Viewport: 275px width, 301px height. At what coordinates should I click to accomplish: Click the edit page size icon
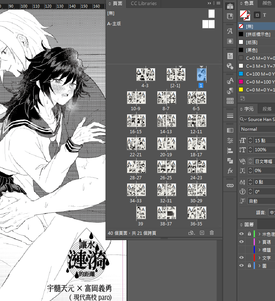192,233
